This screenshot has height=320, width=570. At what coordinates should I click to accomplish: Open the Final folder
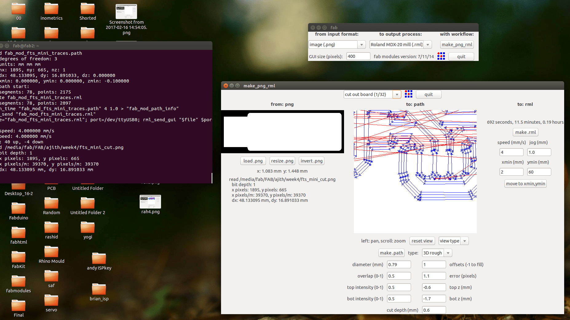(x=18, y=308)
